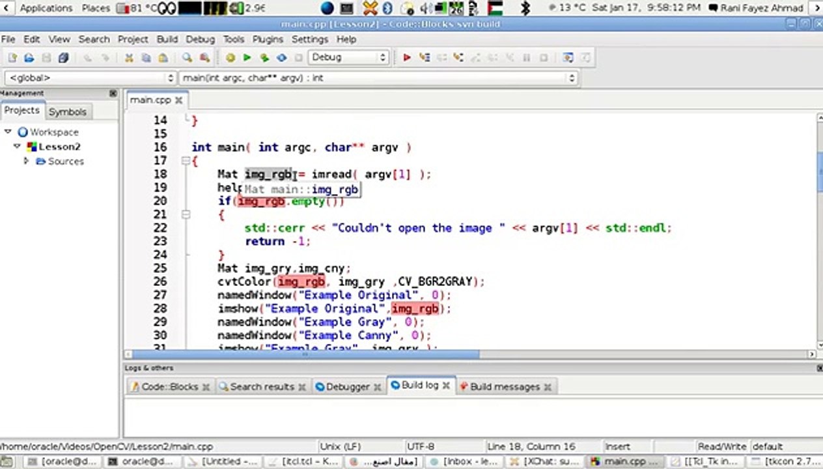The height and width of the screenshot is (469, 823).
Task: Open the Applications system menu
Action: coord(46,8)
